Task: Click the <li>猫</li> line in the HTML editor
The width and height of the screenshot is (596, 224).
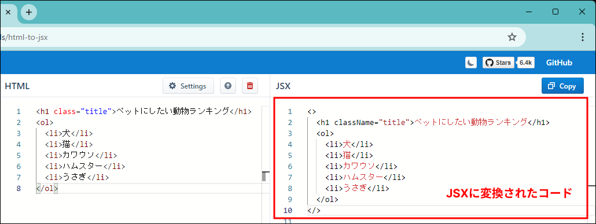Action: [x=69, y=145]
